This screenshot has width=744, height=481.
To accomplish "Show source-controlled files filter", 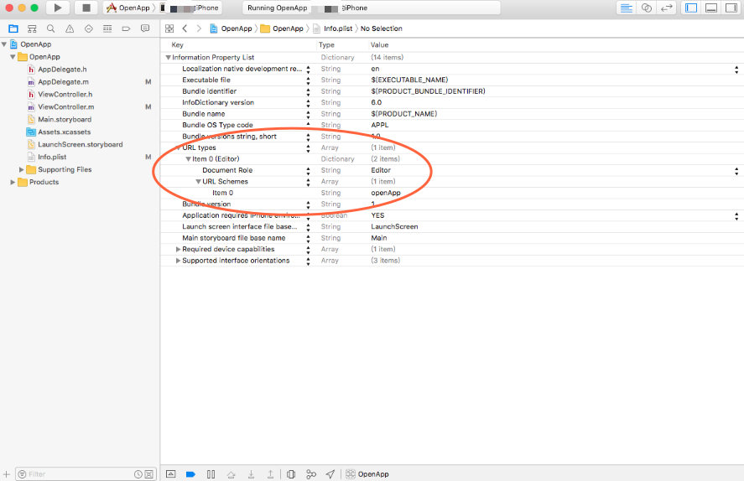I will click(149, 474).
